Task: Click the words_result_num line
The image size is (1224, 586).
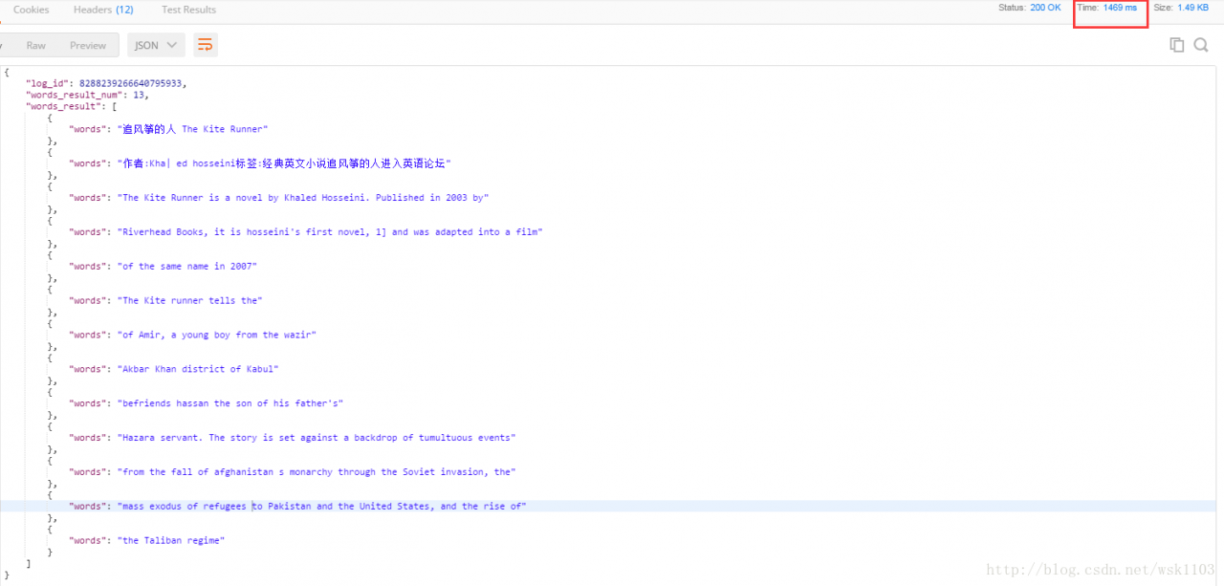Action: click(87, 95)
